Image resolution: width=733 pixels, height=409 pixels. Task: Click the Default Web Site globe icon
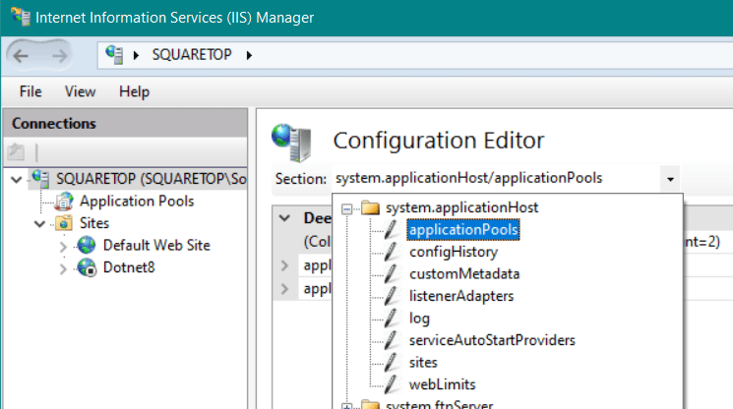click(87, 245)
